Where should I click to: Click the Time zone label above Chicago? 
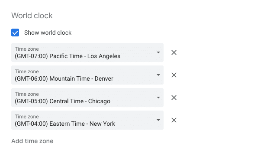point(26,94)
